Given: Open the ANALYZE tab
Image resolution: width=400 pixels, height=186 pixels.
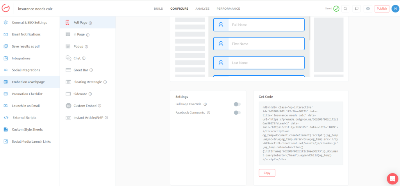Looking at the screenshot, I should coord(202,9).
